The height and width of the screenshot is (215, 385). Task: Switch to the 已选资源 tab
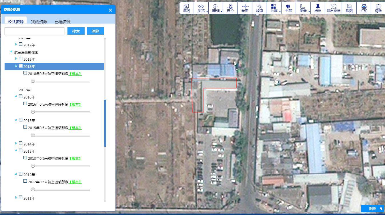63,22
